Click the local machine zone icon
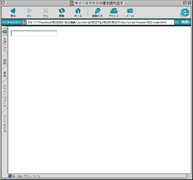The width and height of the screenshot is (193, 180). pos(10,176)
